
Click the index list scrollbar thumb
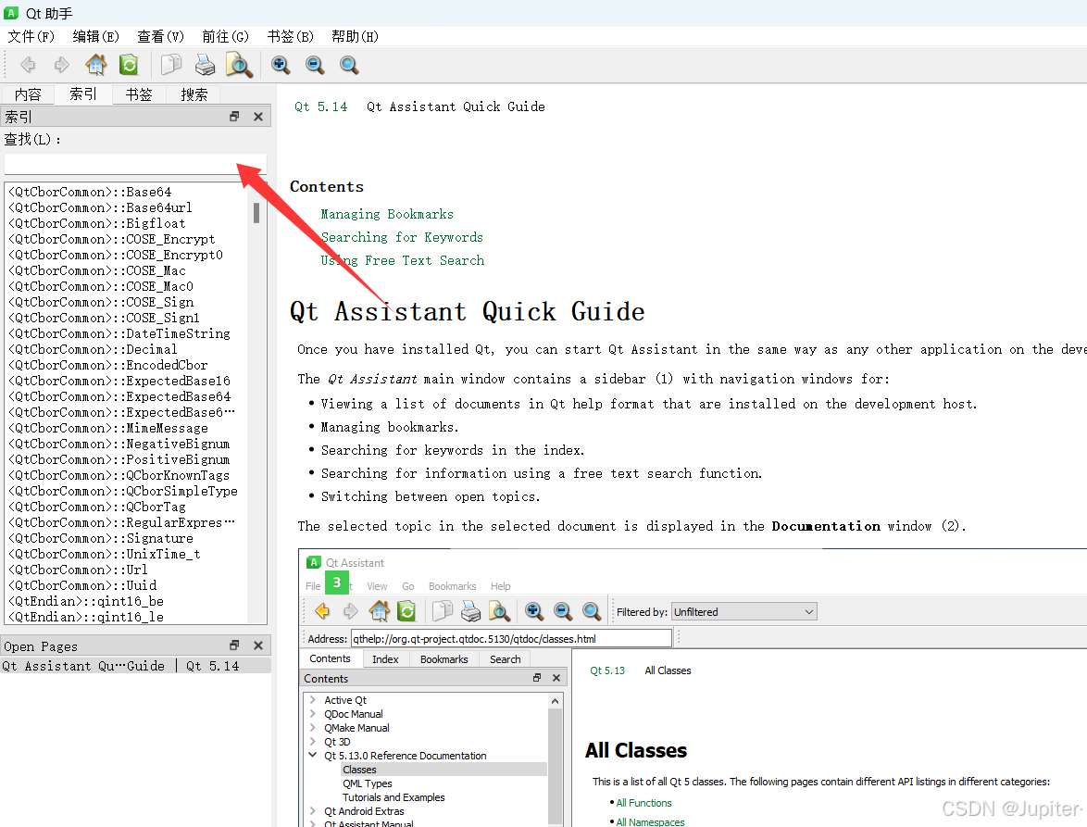[x=256, y=213]
